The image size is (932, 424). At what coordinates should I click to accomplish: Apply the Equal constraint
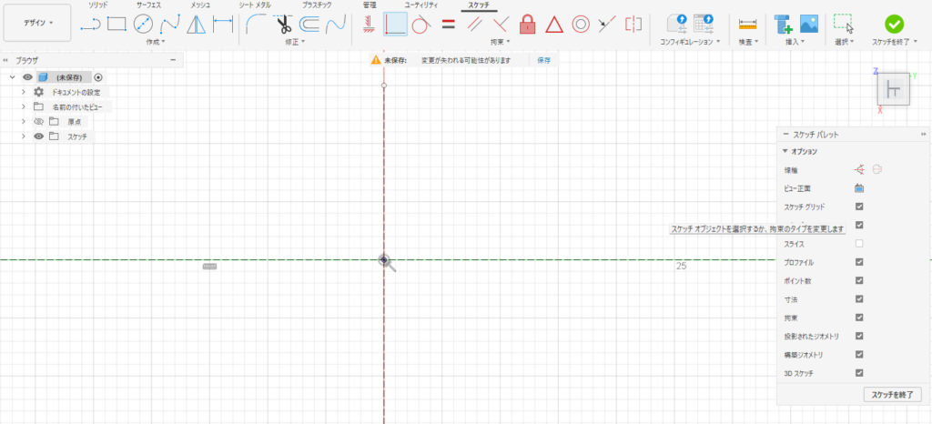click(448, 25)
